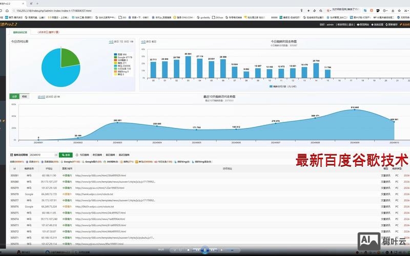Filter records by 神马(236506) spider
Image resolution: width=410 pixels, height=256 pixels.
143,161
